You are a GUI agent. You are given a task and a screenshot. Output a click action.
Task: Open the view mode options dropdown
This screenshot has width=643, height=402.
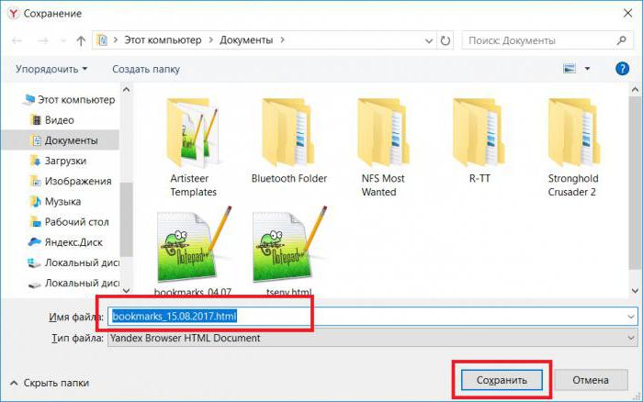(588, 69)
